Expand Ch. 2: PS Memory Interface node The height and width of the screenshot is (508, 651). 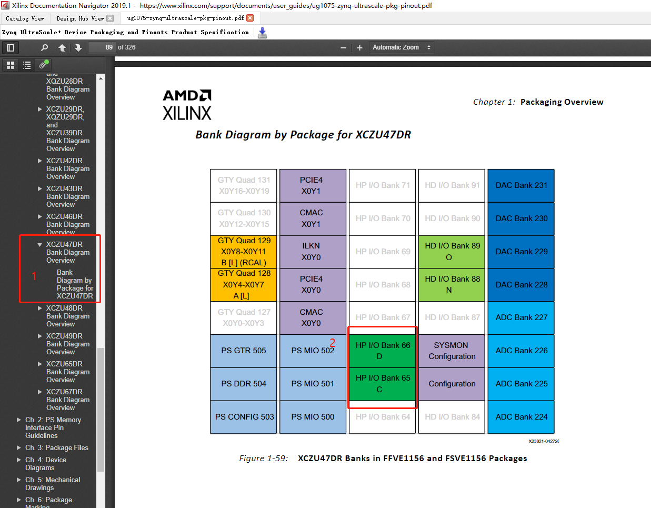(x=19, y=420)
